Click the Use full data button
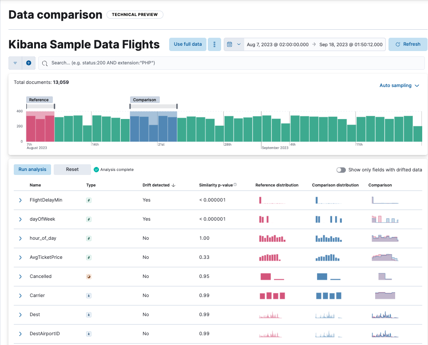 187,44
